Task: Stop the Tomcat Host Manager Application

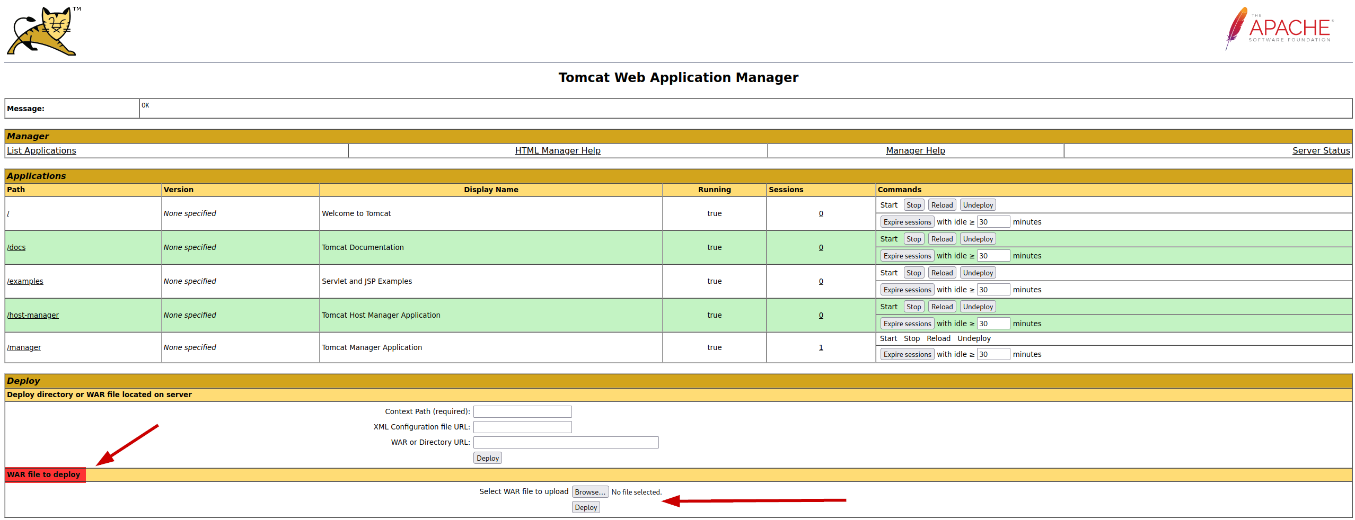Action: click(914, 307)
